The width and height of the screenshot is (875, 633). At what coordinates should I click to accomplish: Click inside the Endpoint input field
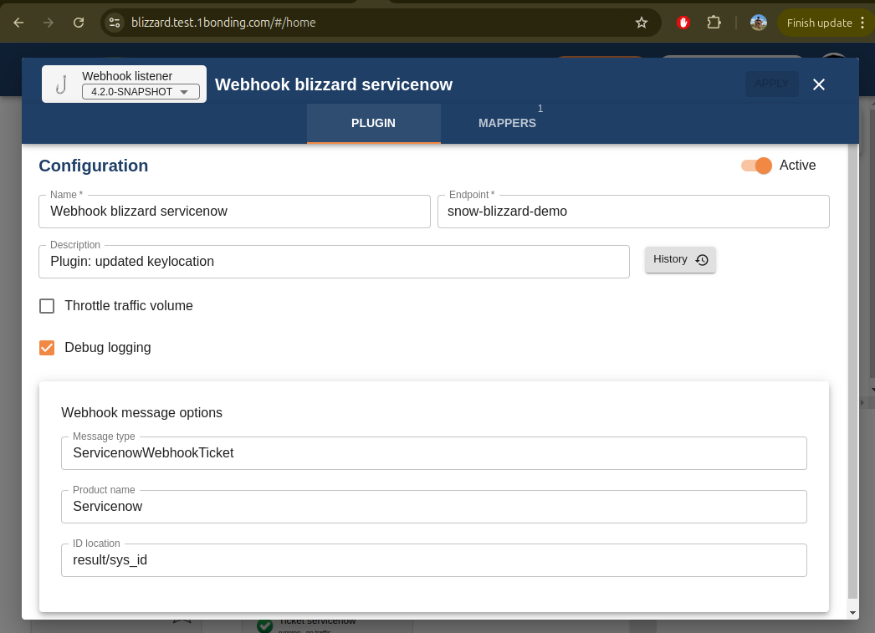tap(633, 212)
